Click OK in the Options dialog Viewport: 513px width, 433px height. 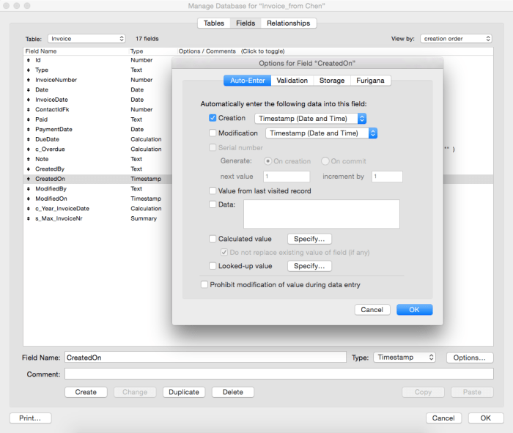[414, 310]
